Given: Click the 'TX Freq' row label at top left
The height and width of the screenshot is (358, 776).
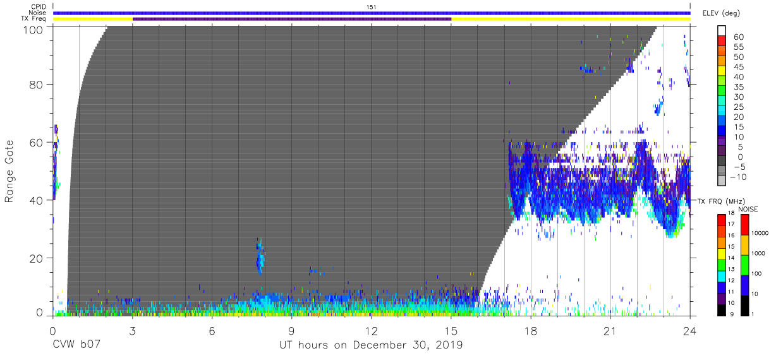Looking at the screenshot, I should pyautogui.click(x=32, y=19).
